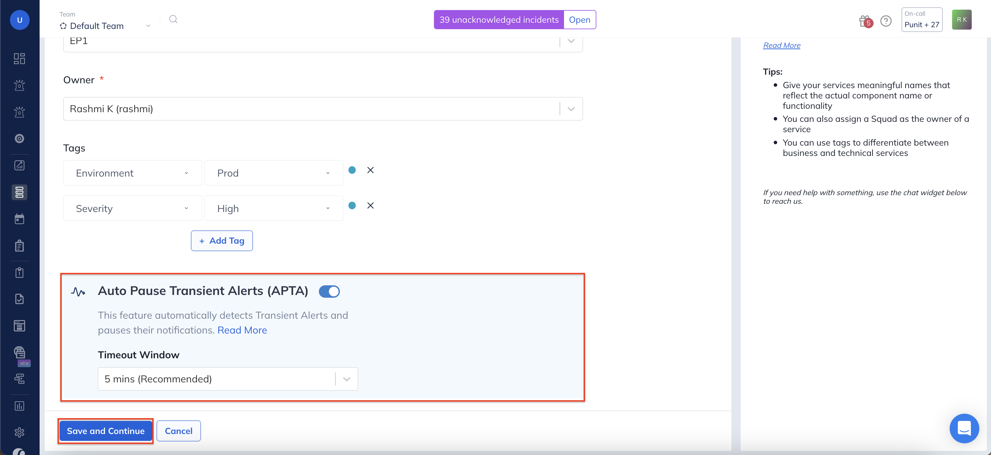Click the settings gear in sidebar
Screen dimensions: 991x455
[x=19, y=432]
